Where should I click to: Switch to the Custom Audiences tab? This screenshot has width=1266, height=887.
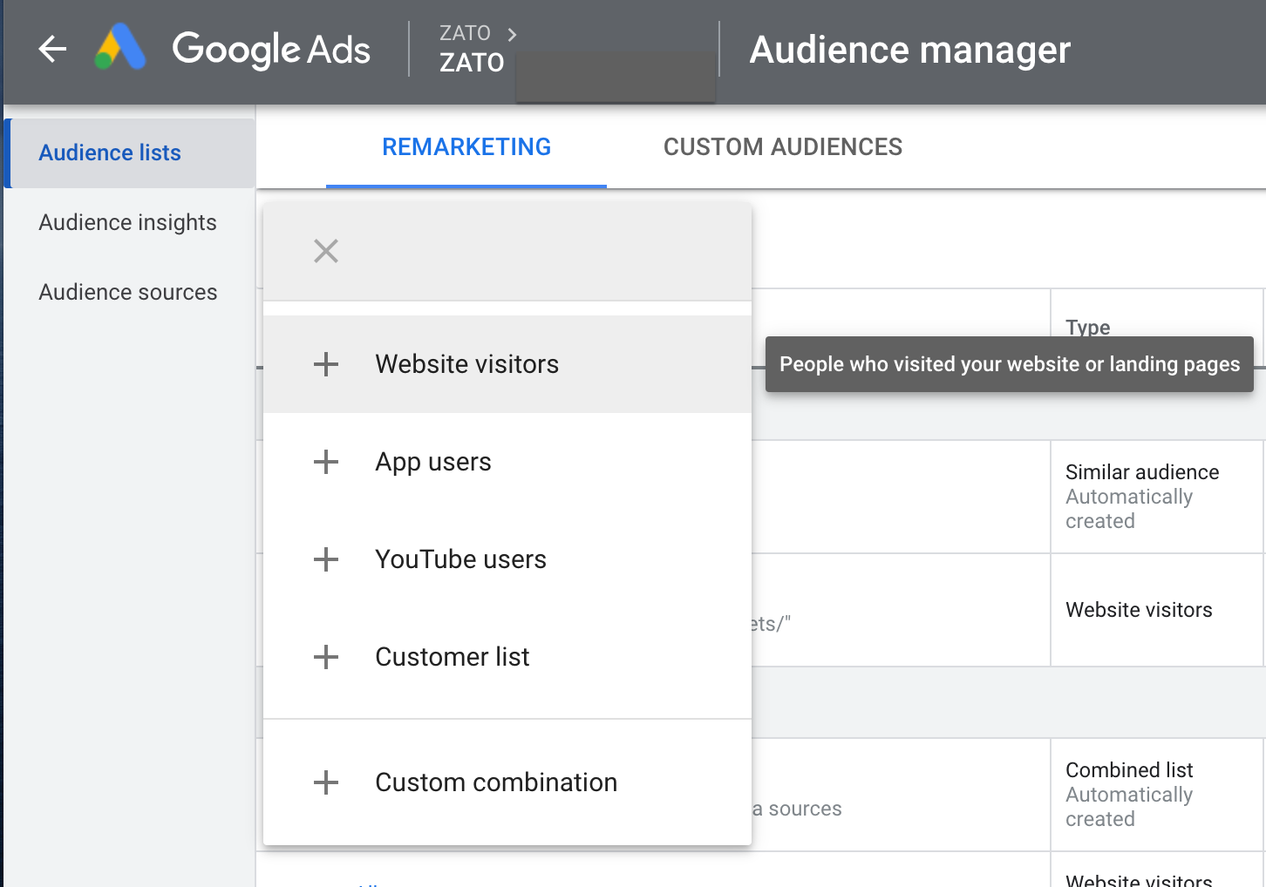pyautogui.click(x=783, y=147)
